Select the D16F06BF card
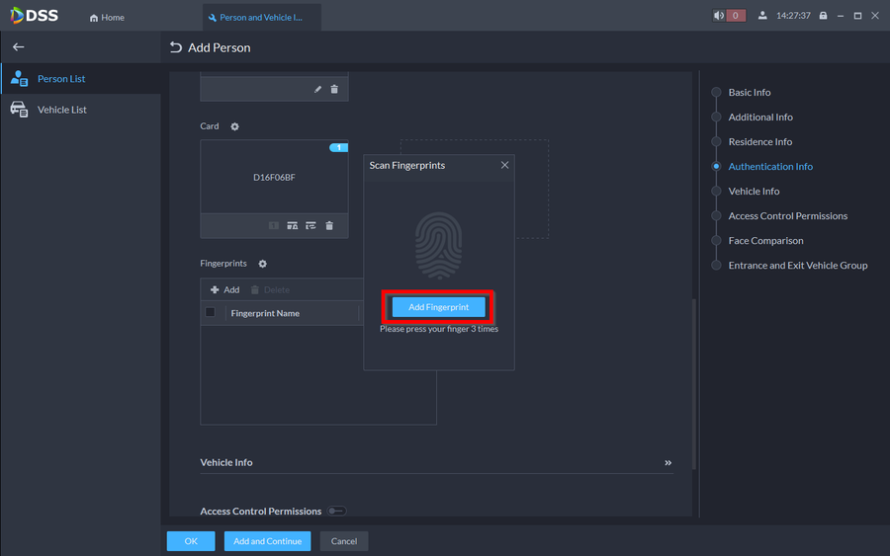The height and width of the screenshot is (556, 890). pyautogui.click(x=274, y=178)
